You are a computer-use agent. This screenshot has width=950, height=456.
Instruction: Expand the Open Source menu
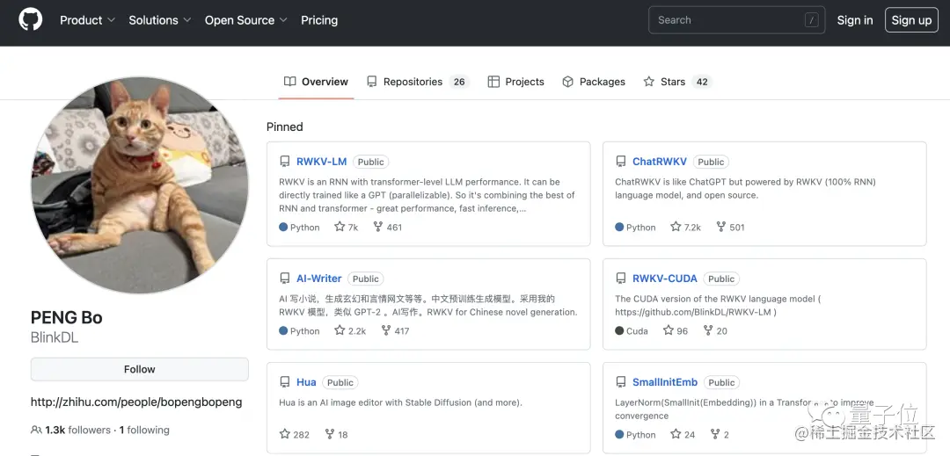click(x=246, y=20)
